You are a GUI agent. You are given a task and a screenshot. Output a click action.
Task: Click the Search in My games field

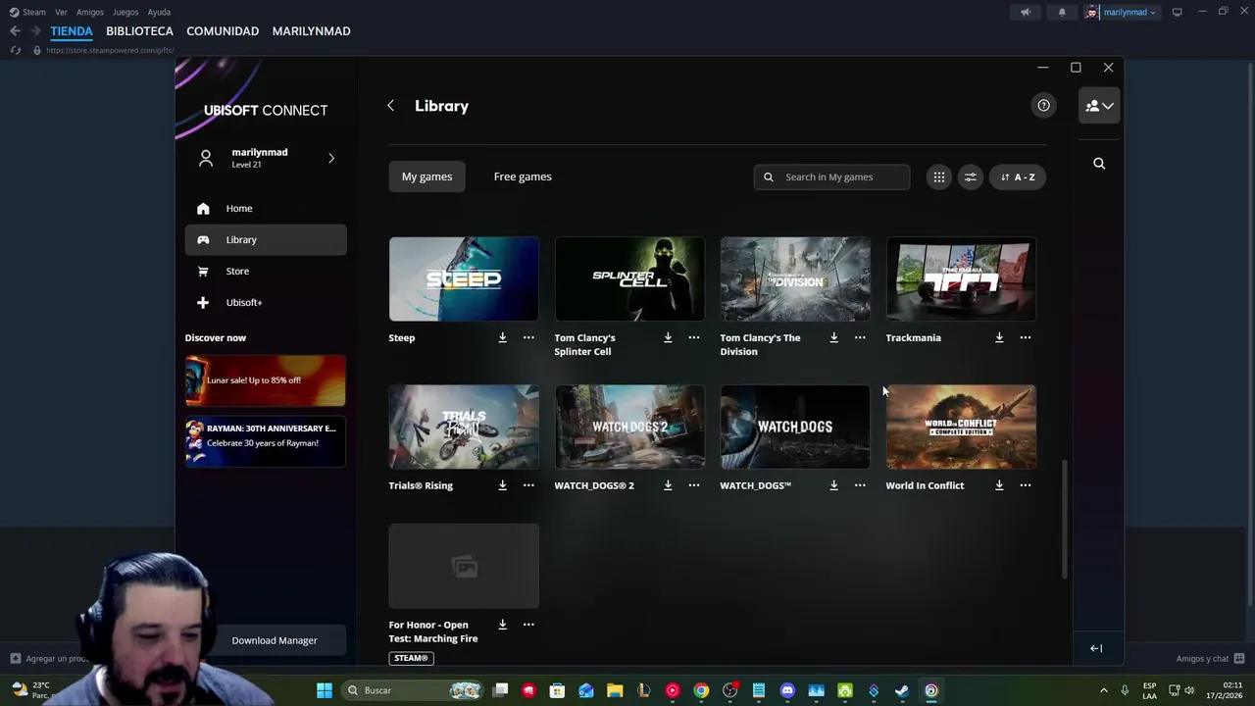[831, 176]
